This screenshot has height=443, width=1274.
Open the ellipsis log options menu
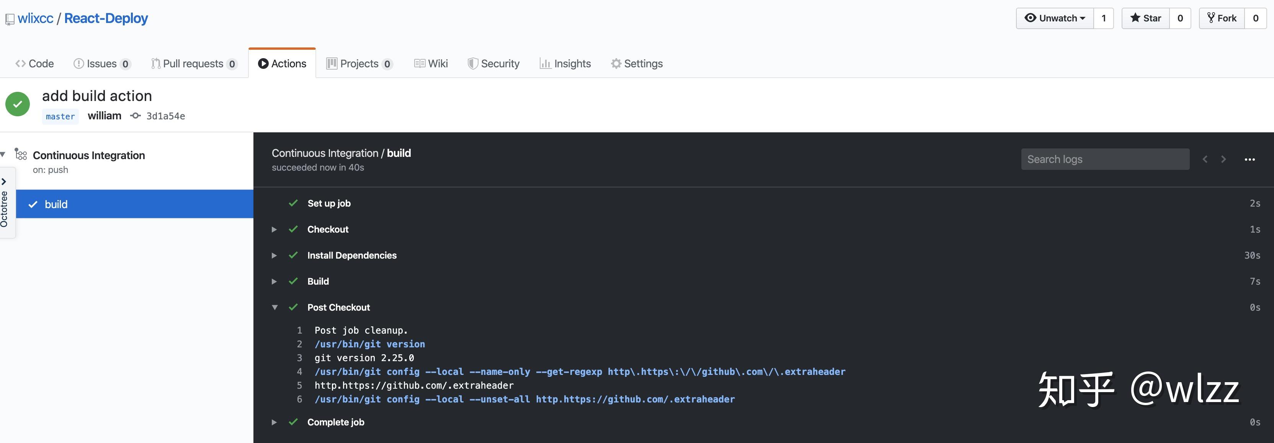tap(1250, 159)
